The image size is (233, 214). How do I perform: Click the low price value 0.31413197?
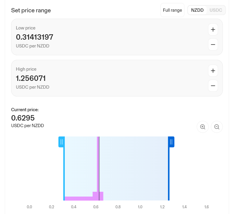click(34, 37)
